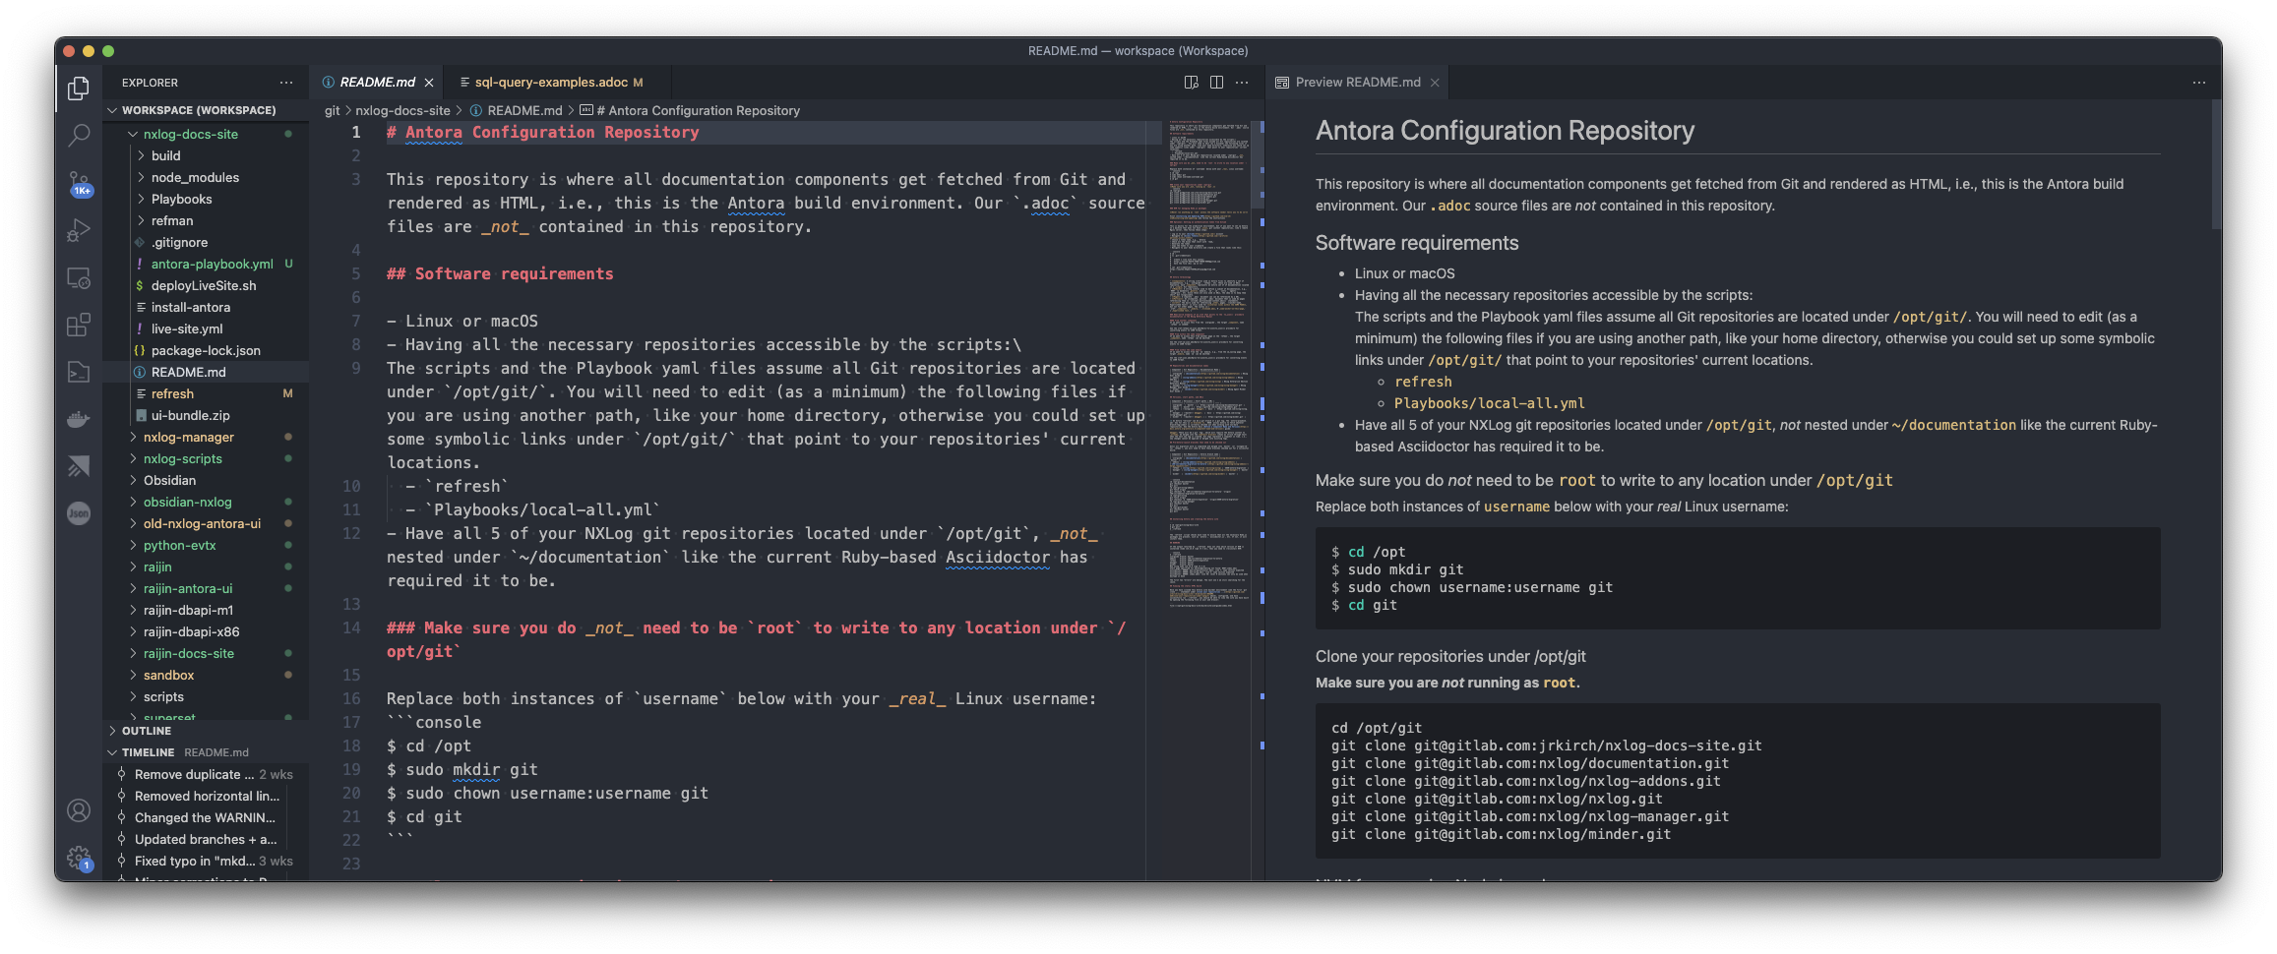The height and width of the screenshot is (954, 2277).
Task: Click the nxlog-docs-site breadcrumb
Action: 402,110
